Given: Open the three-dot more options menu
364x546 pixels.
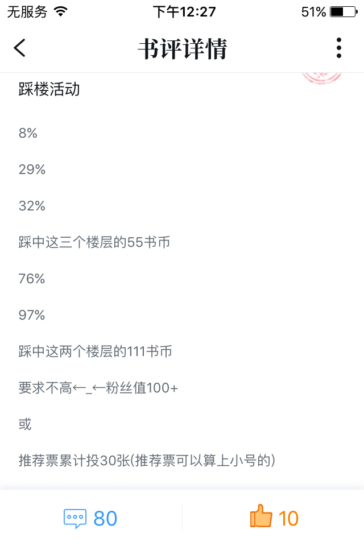Looking at the screenshot, I should coord(339,48).
